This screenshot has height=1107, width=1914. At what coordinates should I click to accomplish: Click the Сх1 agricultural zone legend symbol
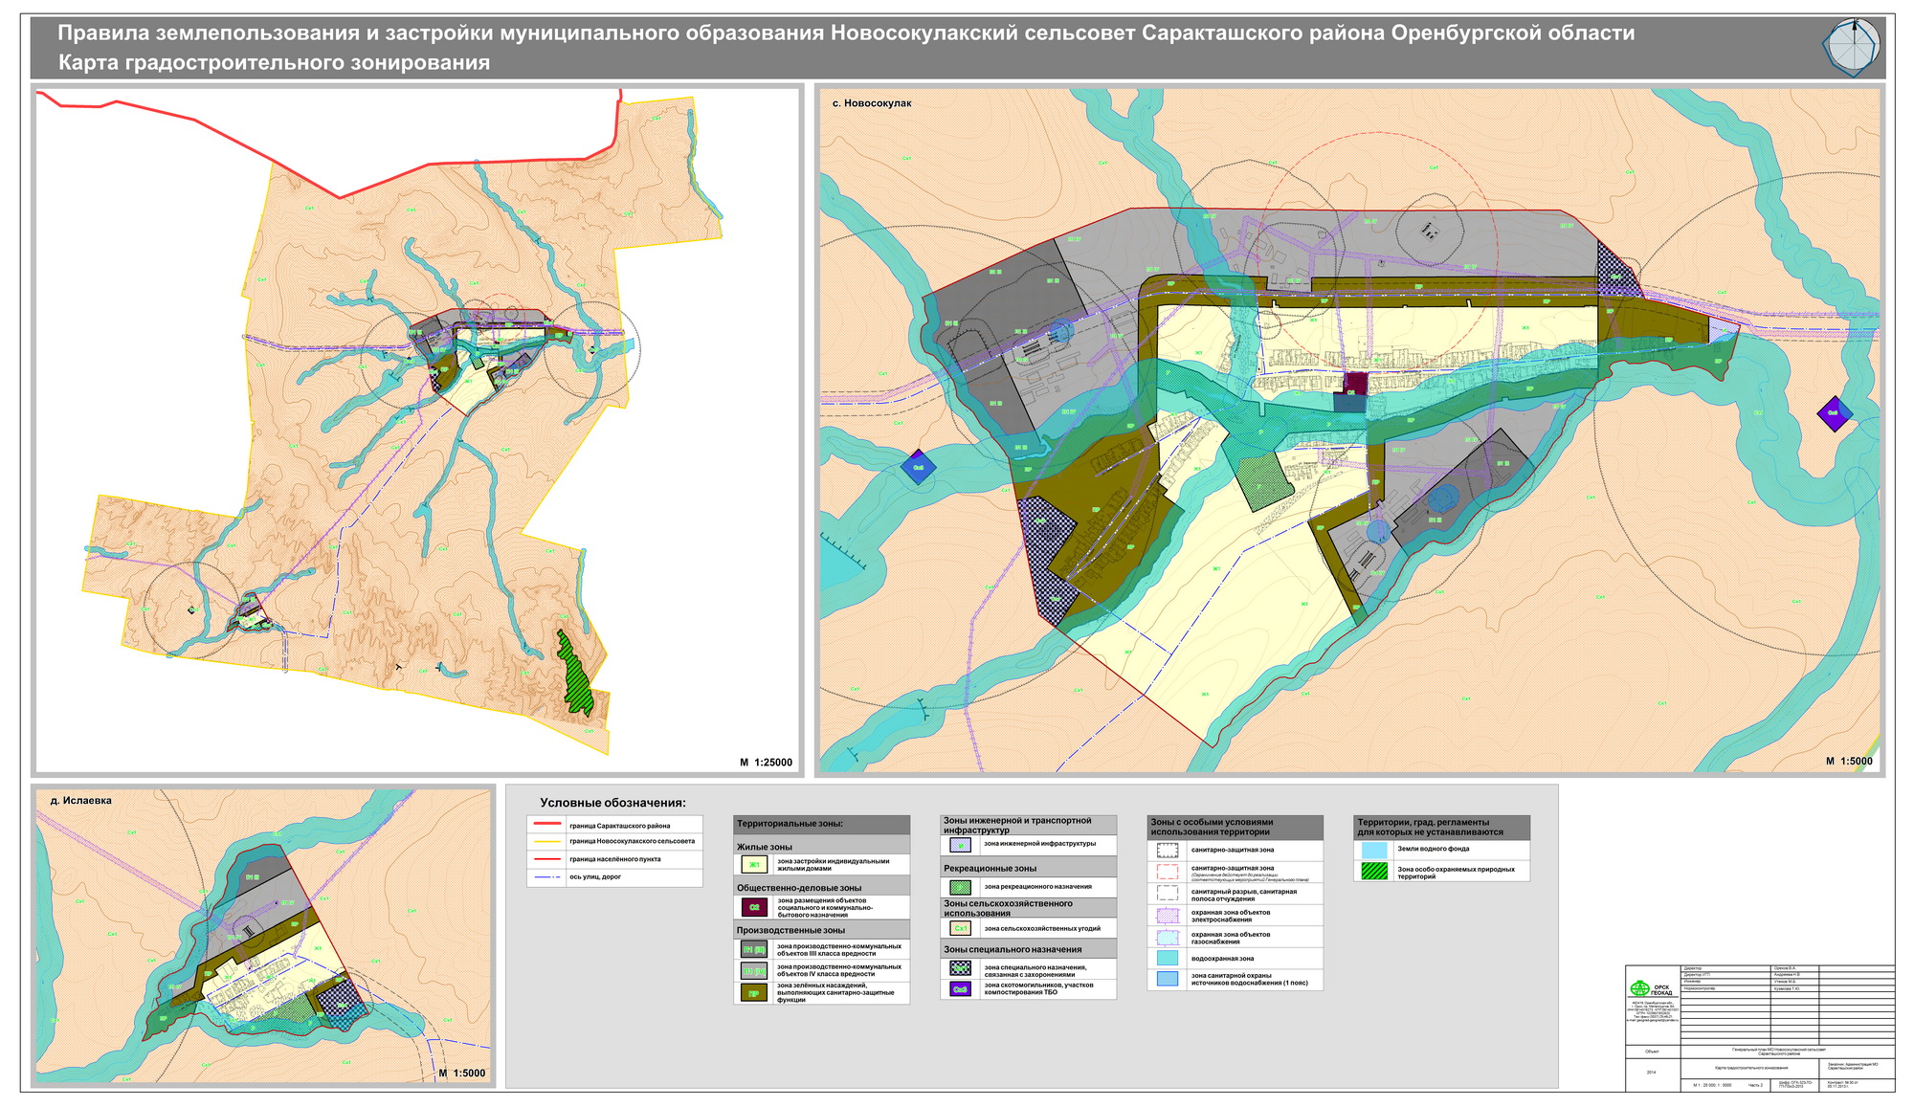[960, 928]
